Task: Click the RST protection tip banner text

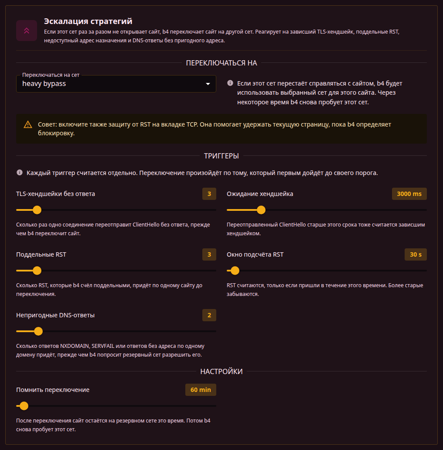Action: point(215,129)
